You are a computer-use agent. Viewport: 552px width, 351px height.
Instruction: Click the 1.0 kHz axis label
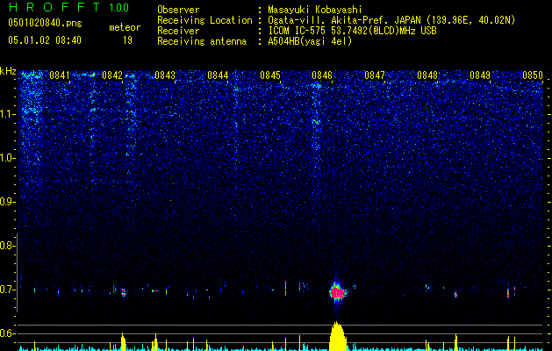tap(7, 158)
